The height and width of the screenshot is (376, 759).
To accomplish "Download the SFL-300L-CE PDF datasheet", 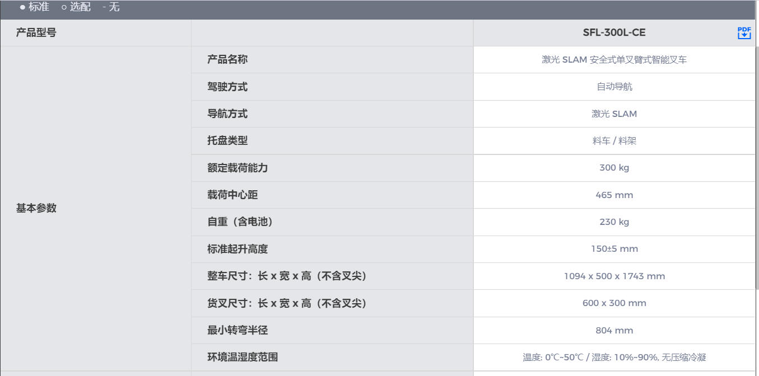I will point(744,33).
